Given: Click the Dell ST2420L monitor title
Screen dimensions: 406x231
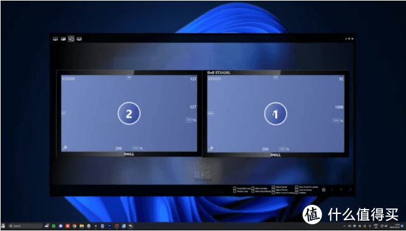Looking at the screenshot, I should point(219,73).
